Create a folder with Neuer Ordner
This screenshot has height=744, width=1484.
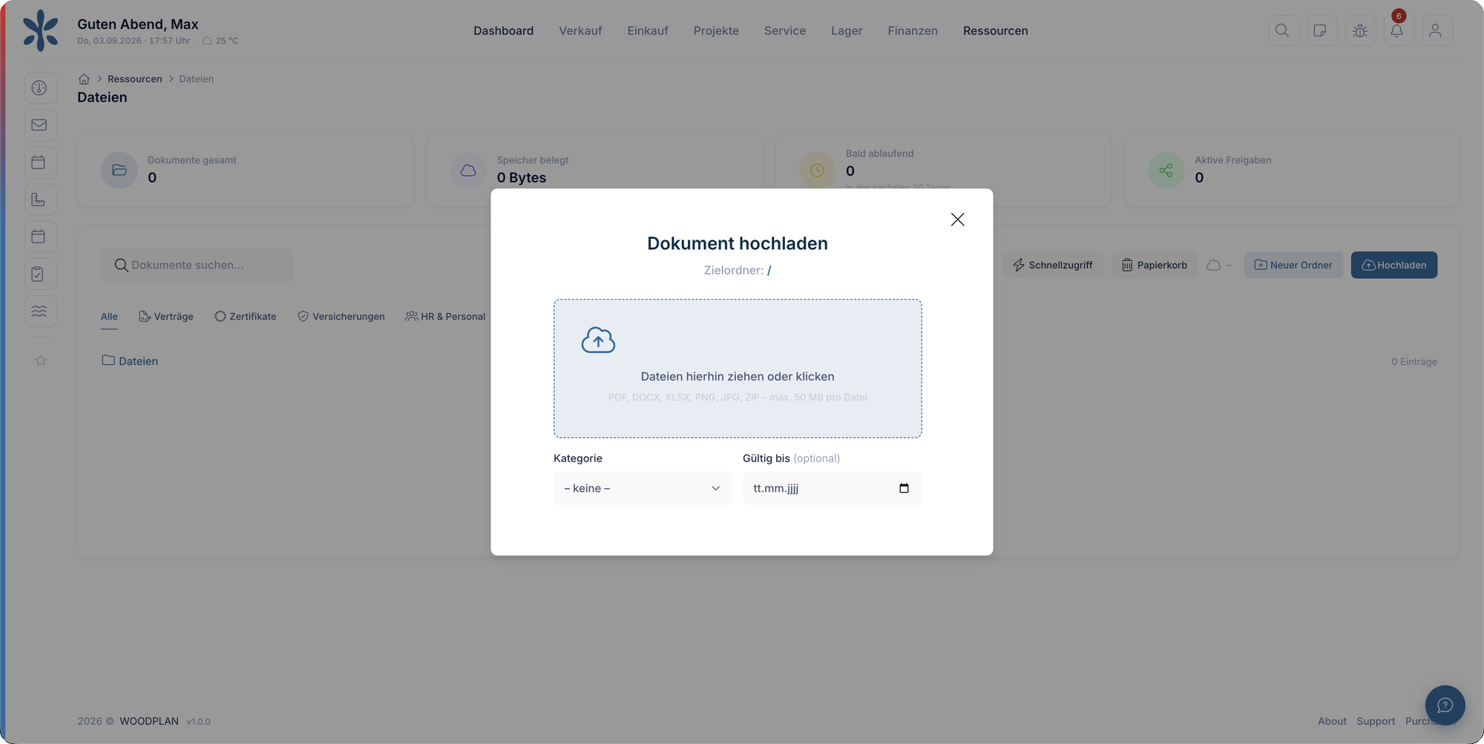pyautogui.click(x=1293, y=265)
